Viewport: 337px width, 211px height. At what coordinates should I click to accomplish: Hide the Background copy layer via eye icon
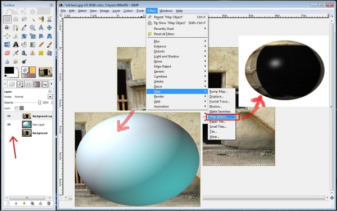point(8,116)
